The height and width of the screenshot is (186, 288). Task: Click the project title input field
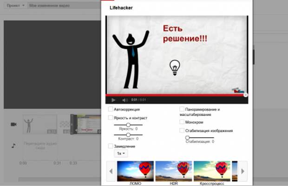pos(64,6)
